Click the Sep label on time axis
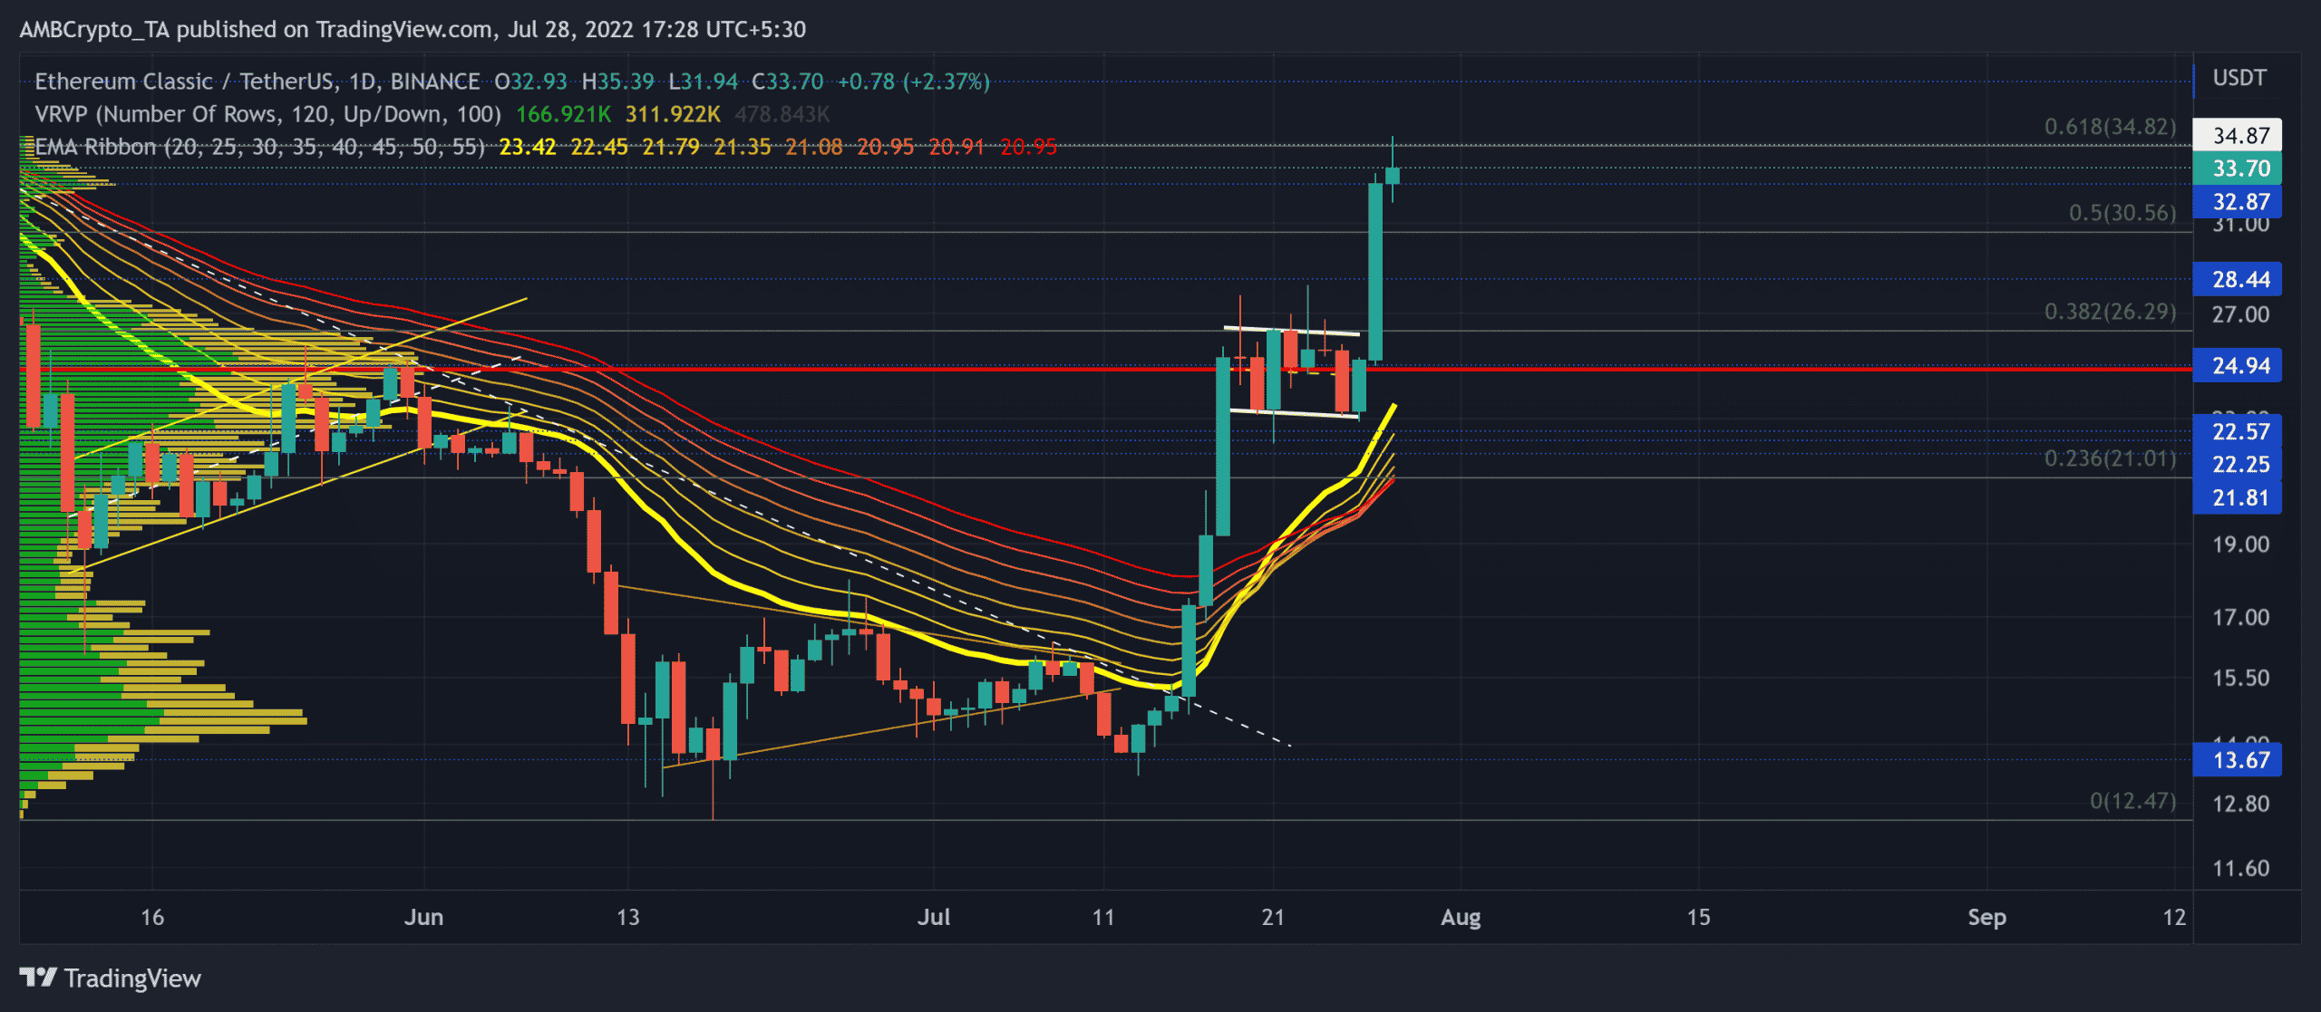Screen dimensions: 2321x1012 pyautogui.click(x=1986, y=917)
